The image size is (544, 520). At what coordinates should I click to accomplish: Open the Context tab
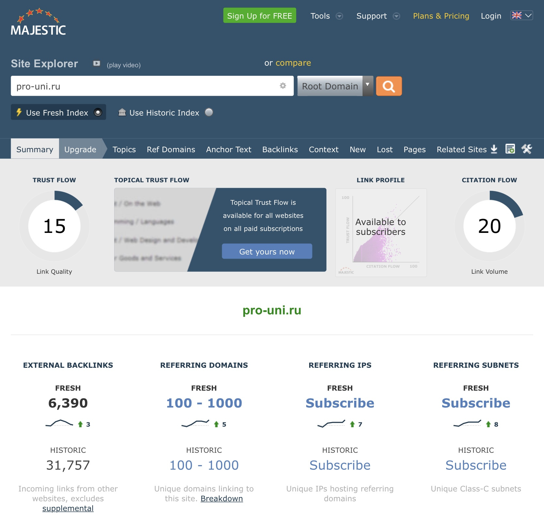[324, 149]
